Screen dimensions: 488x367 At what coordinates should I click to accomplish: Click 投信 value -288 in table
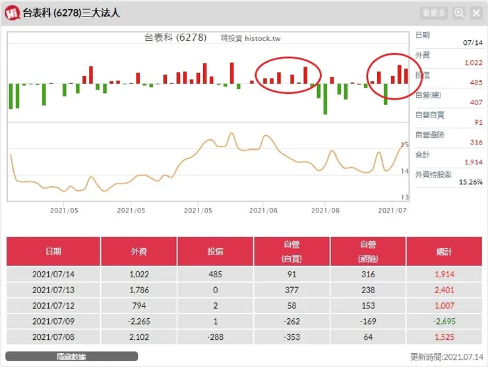point(216,337)
